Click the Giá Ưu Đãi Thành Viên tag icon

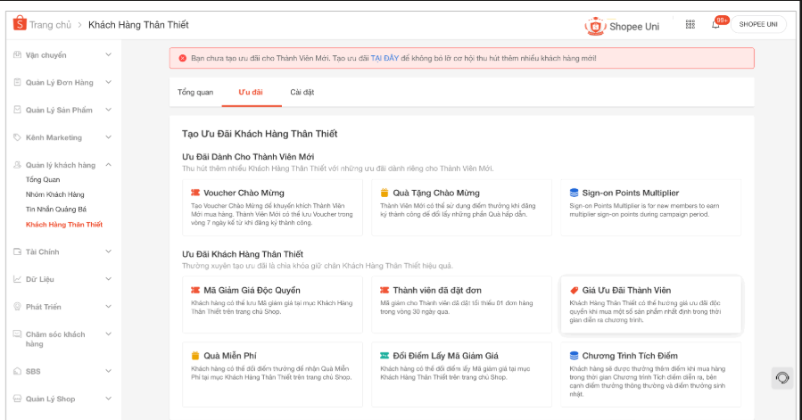(574, 290)
